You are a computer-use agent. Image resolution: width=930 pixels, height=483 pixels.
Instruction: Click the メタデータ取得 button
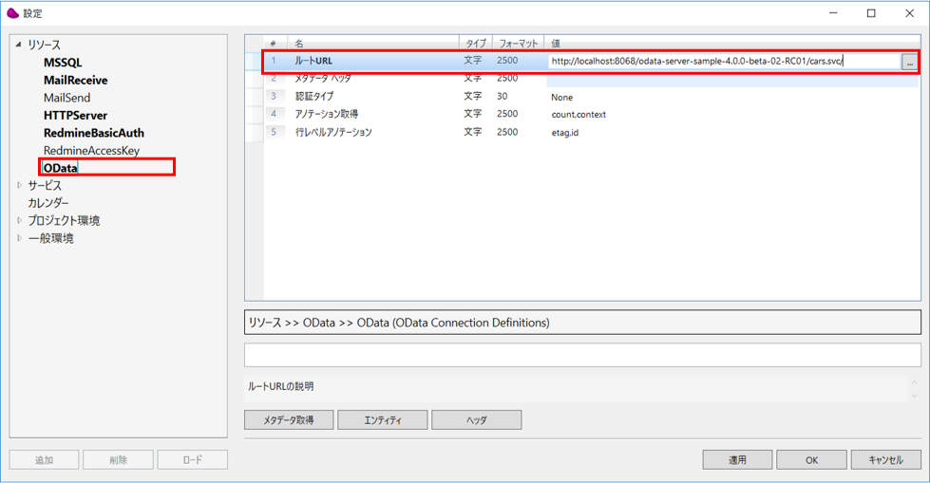[288, 419]
